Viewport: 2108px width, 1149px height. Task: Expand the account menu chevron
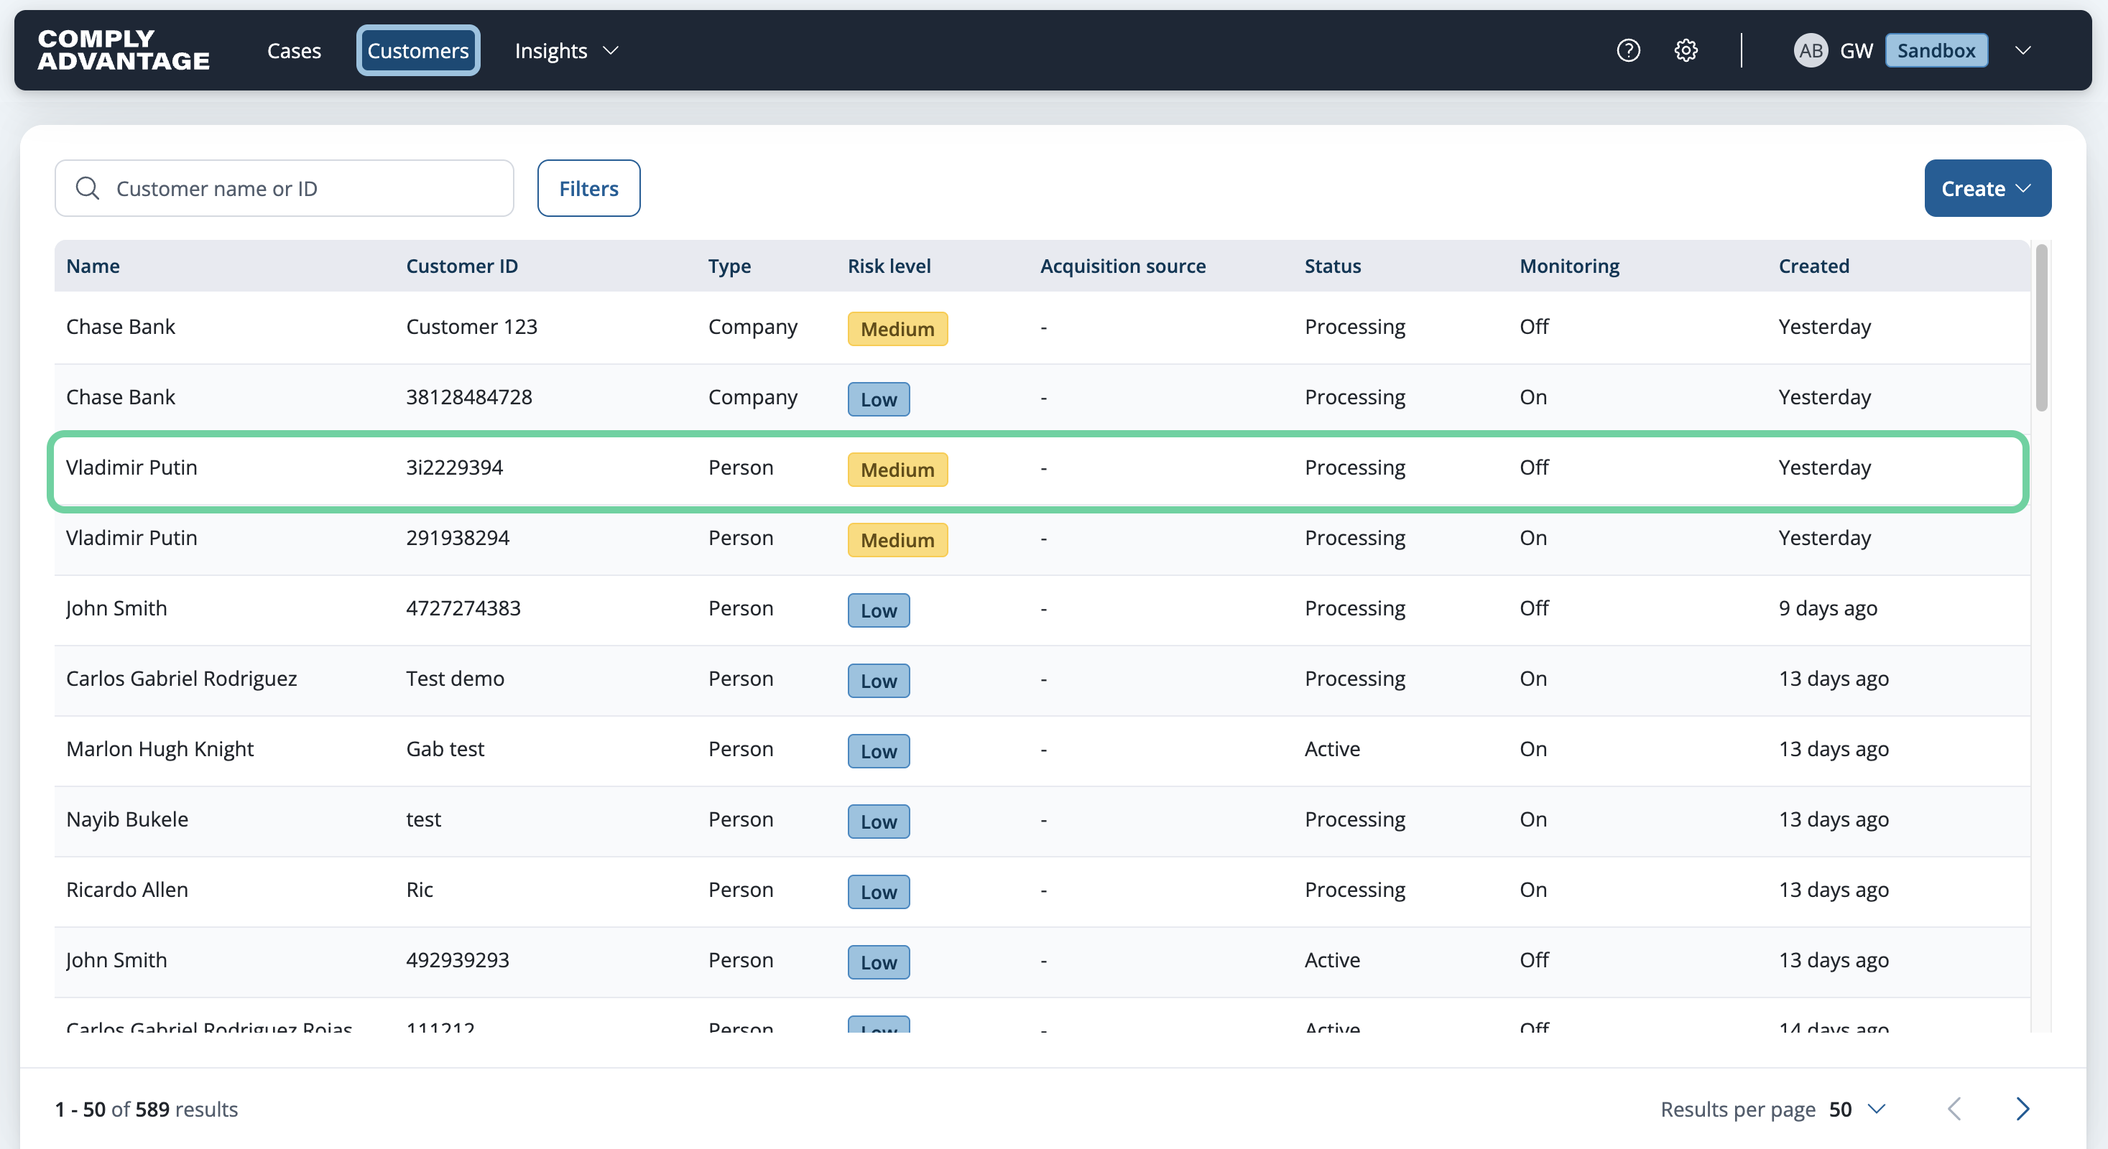click(2023, 51)
